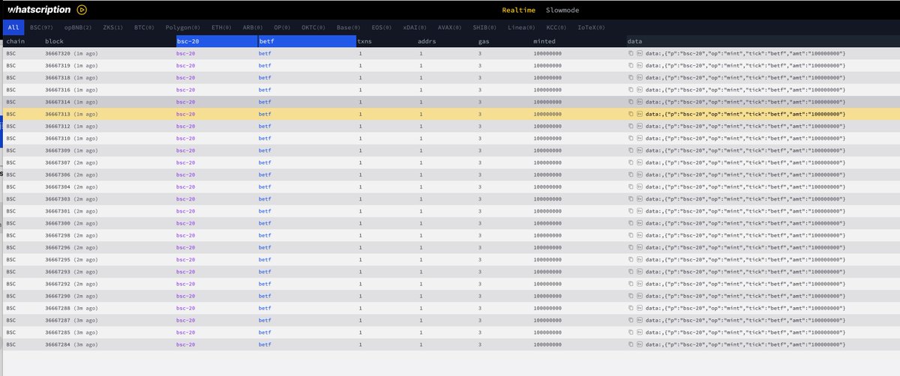Copy data for block 36667320 row
Image resolution: width=900 pixels, height=376 pixels.
(x=631, y=54)
